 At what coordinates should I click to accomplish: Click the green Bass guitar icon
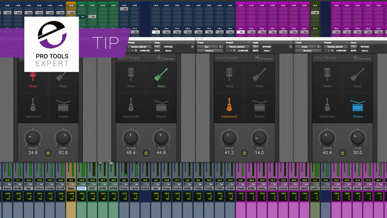pos(161,74)
